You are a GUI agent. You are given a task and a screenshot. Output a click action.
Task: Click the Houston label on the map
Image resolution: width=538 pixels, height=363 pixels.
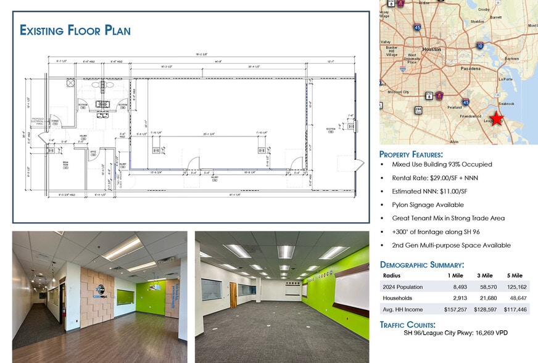432,49
